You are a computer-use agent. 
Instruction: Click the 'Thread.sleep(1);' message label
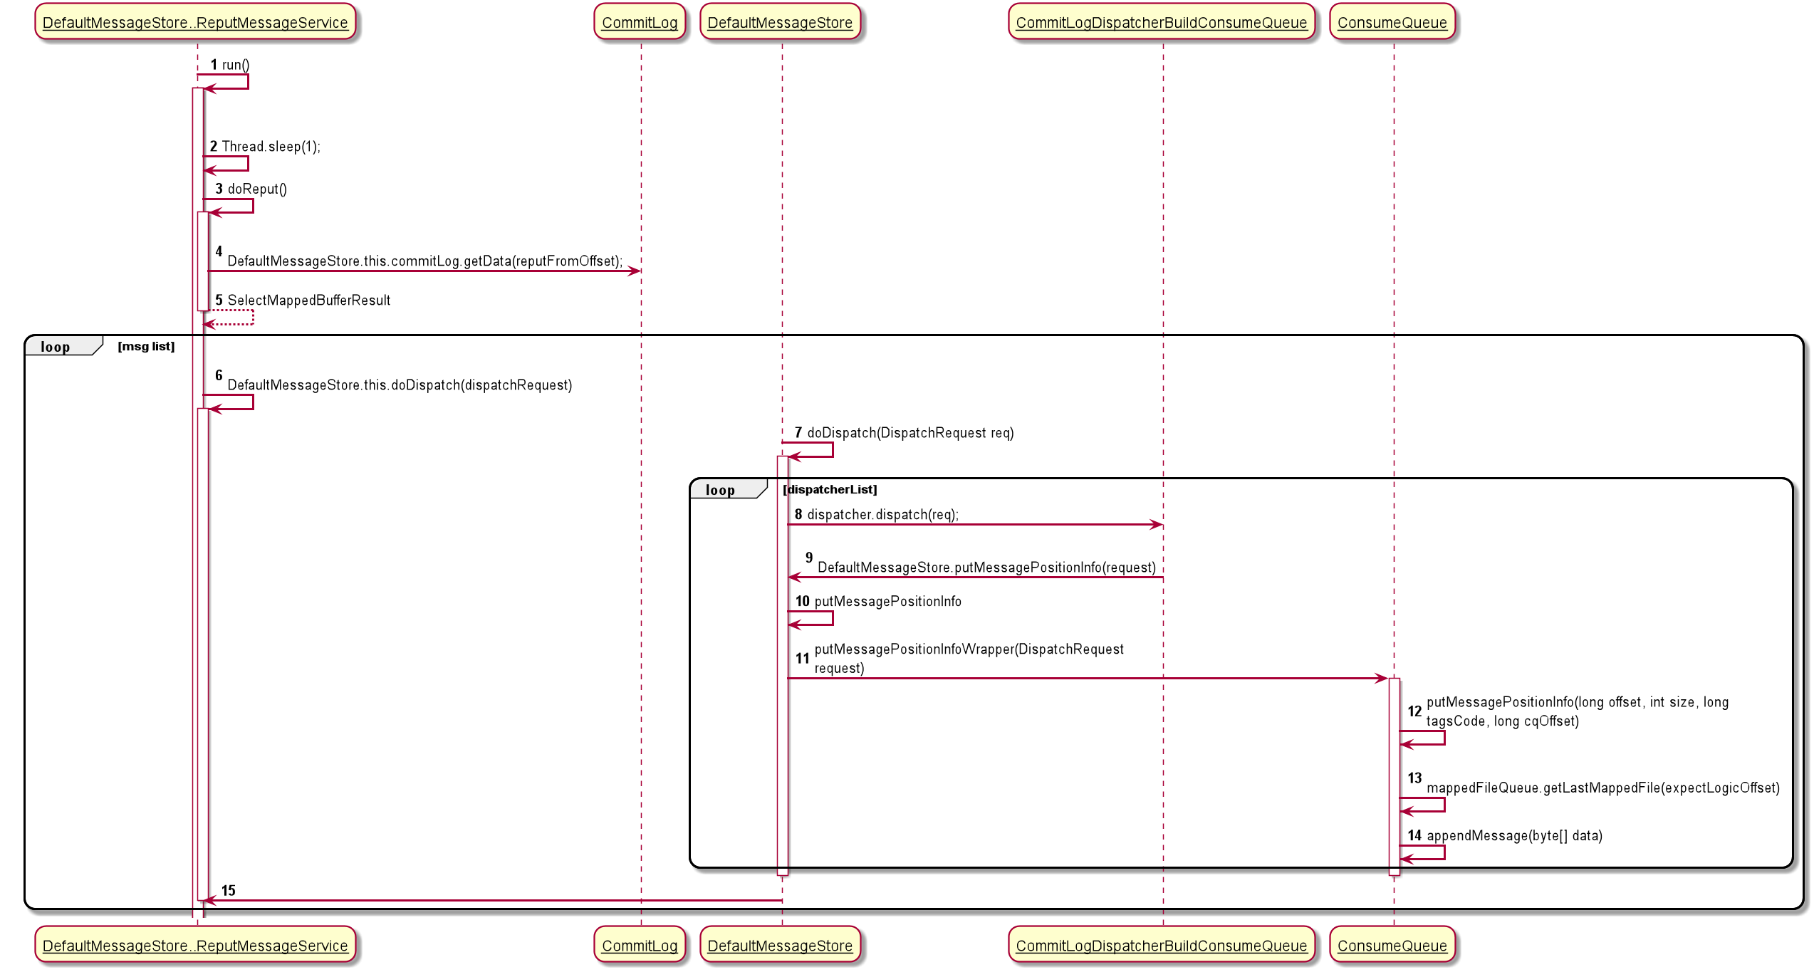pos(271,147)
